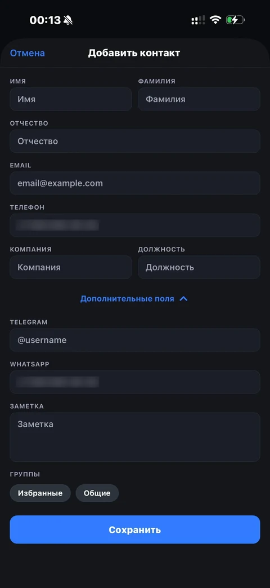Tap the silent mode bell icon
This screenshot has height=588, width=270.
click(68, 20)
